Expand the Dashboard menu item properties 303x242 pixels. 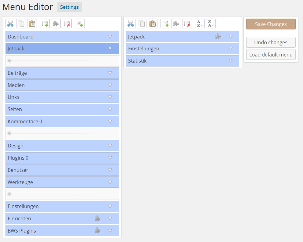point(110,37)
